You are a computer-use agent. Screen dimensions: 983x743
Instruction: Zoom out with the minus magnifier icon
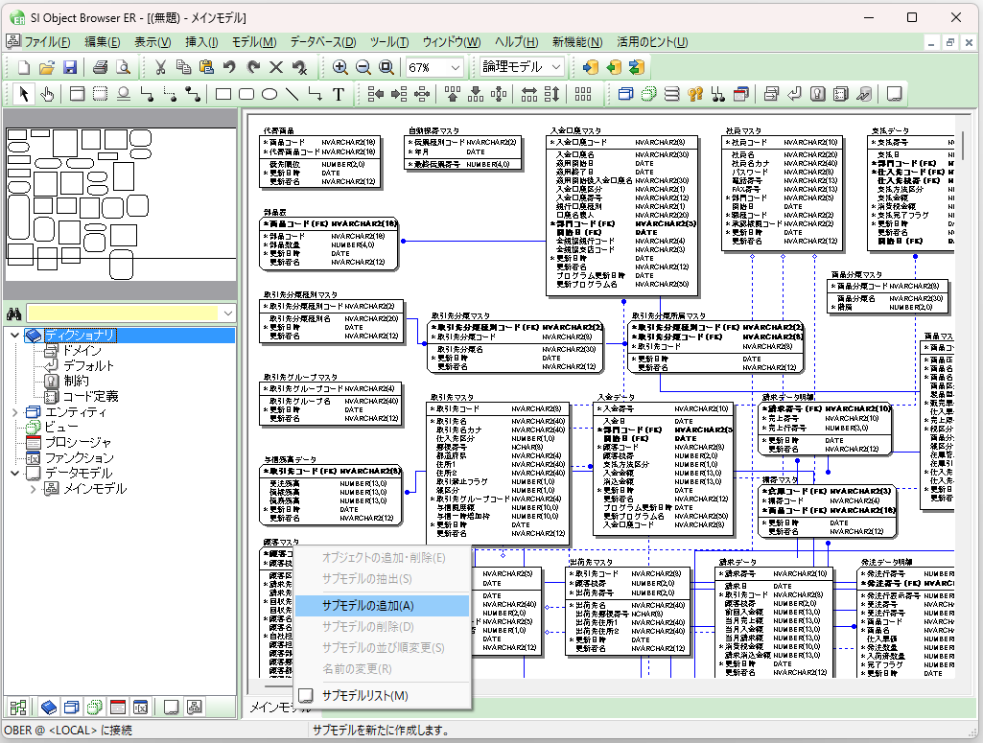pos(363,67)
